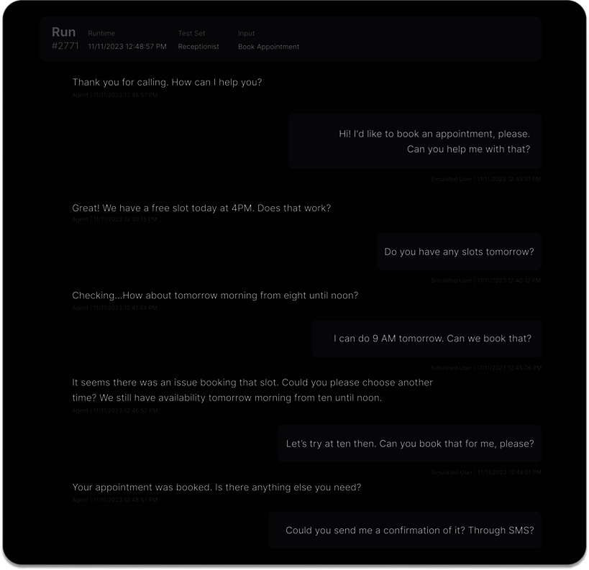Click the 'I can do 9 AM tomorrow' bubble

click(426, 339)
